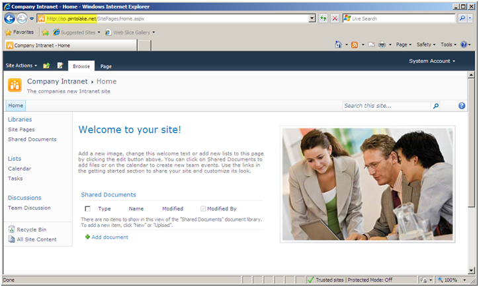The width and height of the screenshot is (479, 287).
Task: Click the Recycle Bin icon in sidebar
Action: (11, 229)
